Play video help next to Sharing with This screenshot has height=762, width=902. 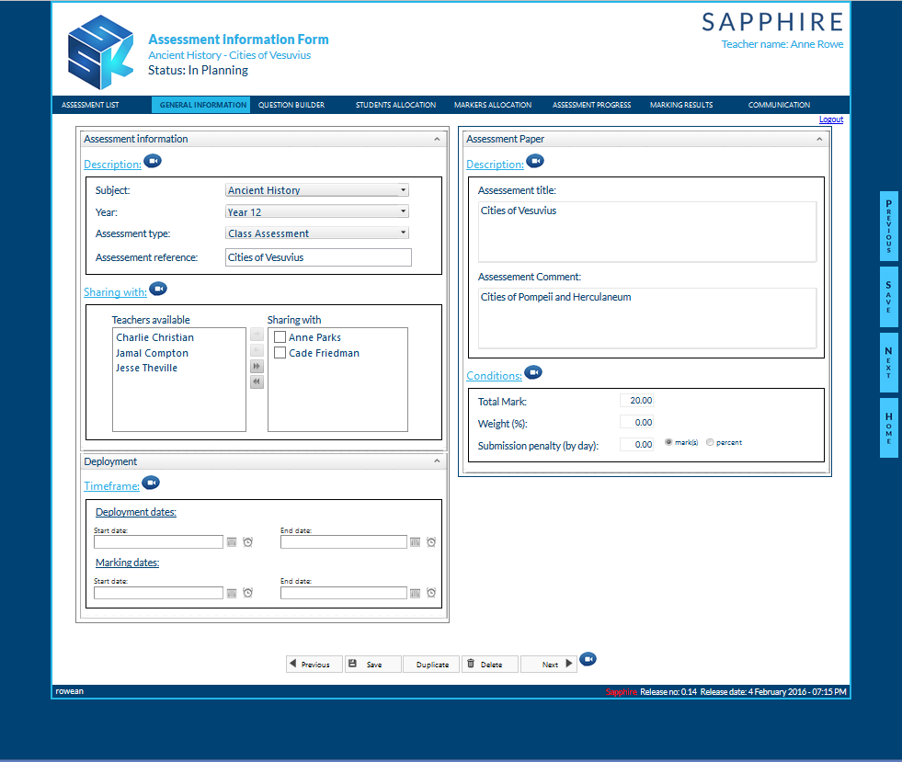coord(157,289)
